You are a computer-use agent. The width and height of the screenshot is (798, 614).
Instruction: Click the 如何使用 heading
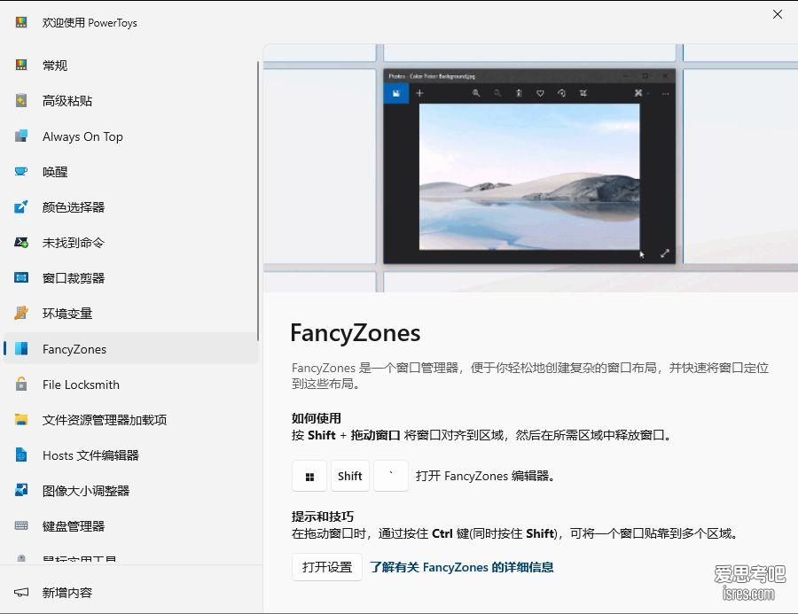(316, 418)
